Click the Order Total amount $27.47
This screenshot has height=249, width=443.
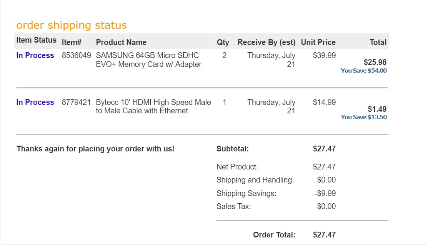[x=324, y=235]
